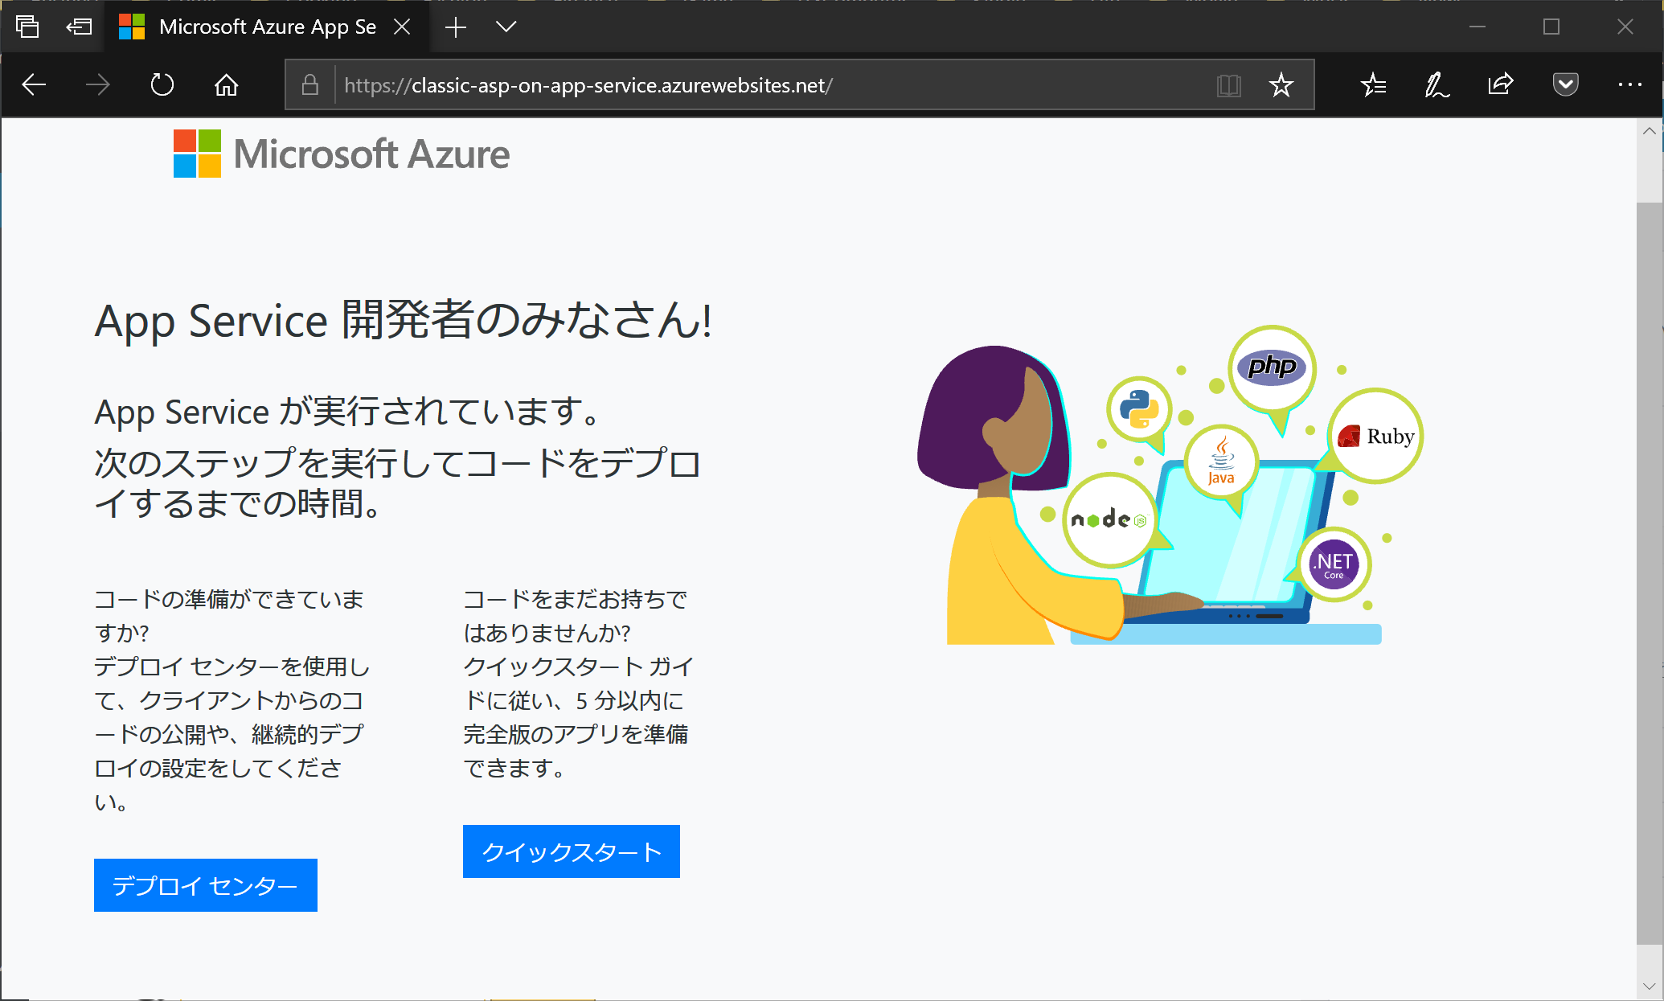Click the PHP logo bubble
Viewport: 1664px width, 1001px height.
(1272, 369)
